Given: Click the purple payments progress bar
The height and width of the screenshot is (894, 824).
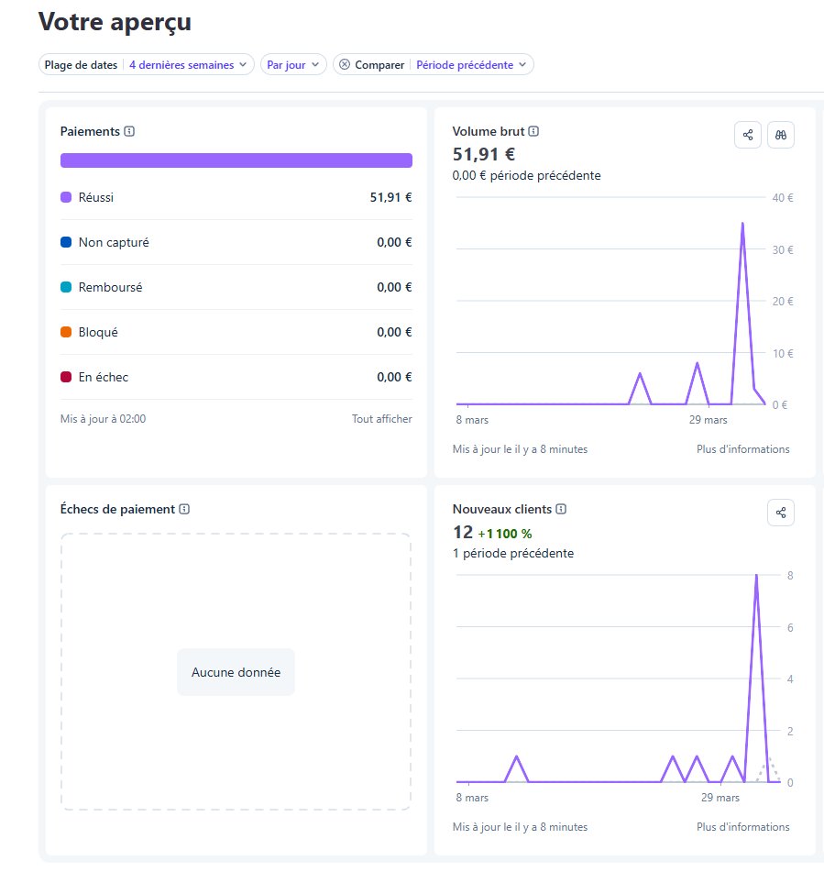Looking at the screenshot, I should pos(236,160).
